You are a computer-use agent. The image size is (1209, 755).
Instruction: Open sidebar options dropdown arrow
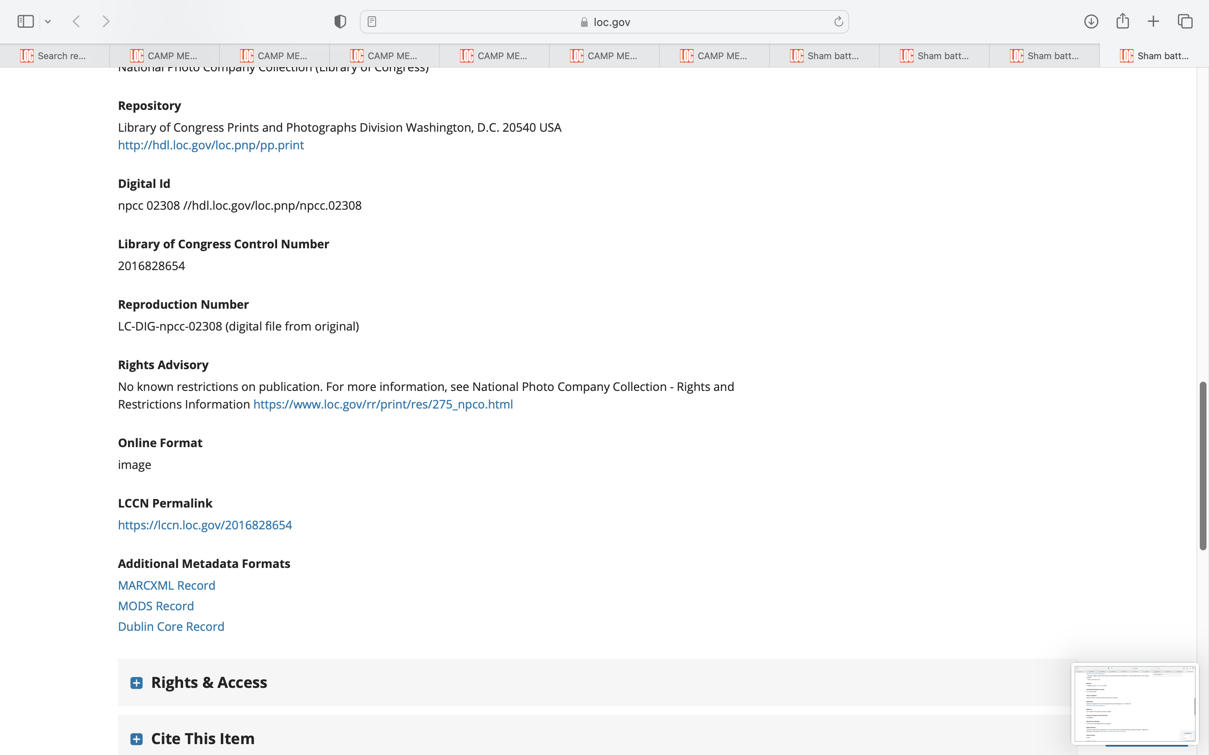click(x=48, y=21)
